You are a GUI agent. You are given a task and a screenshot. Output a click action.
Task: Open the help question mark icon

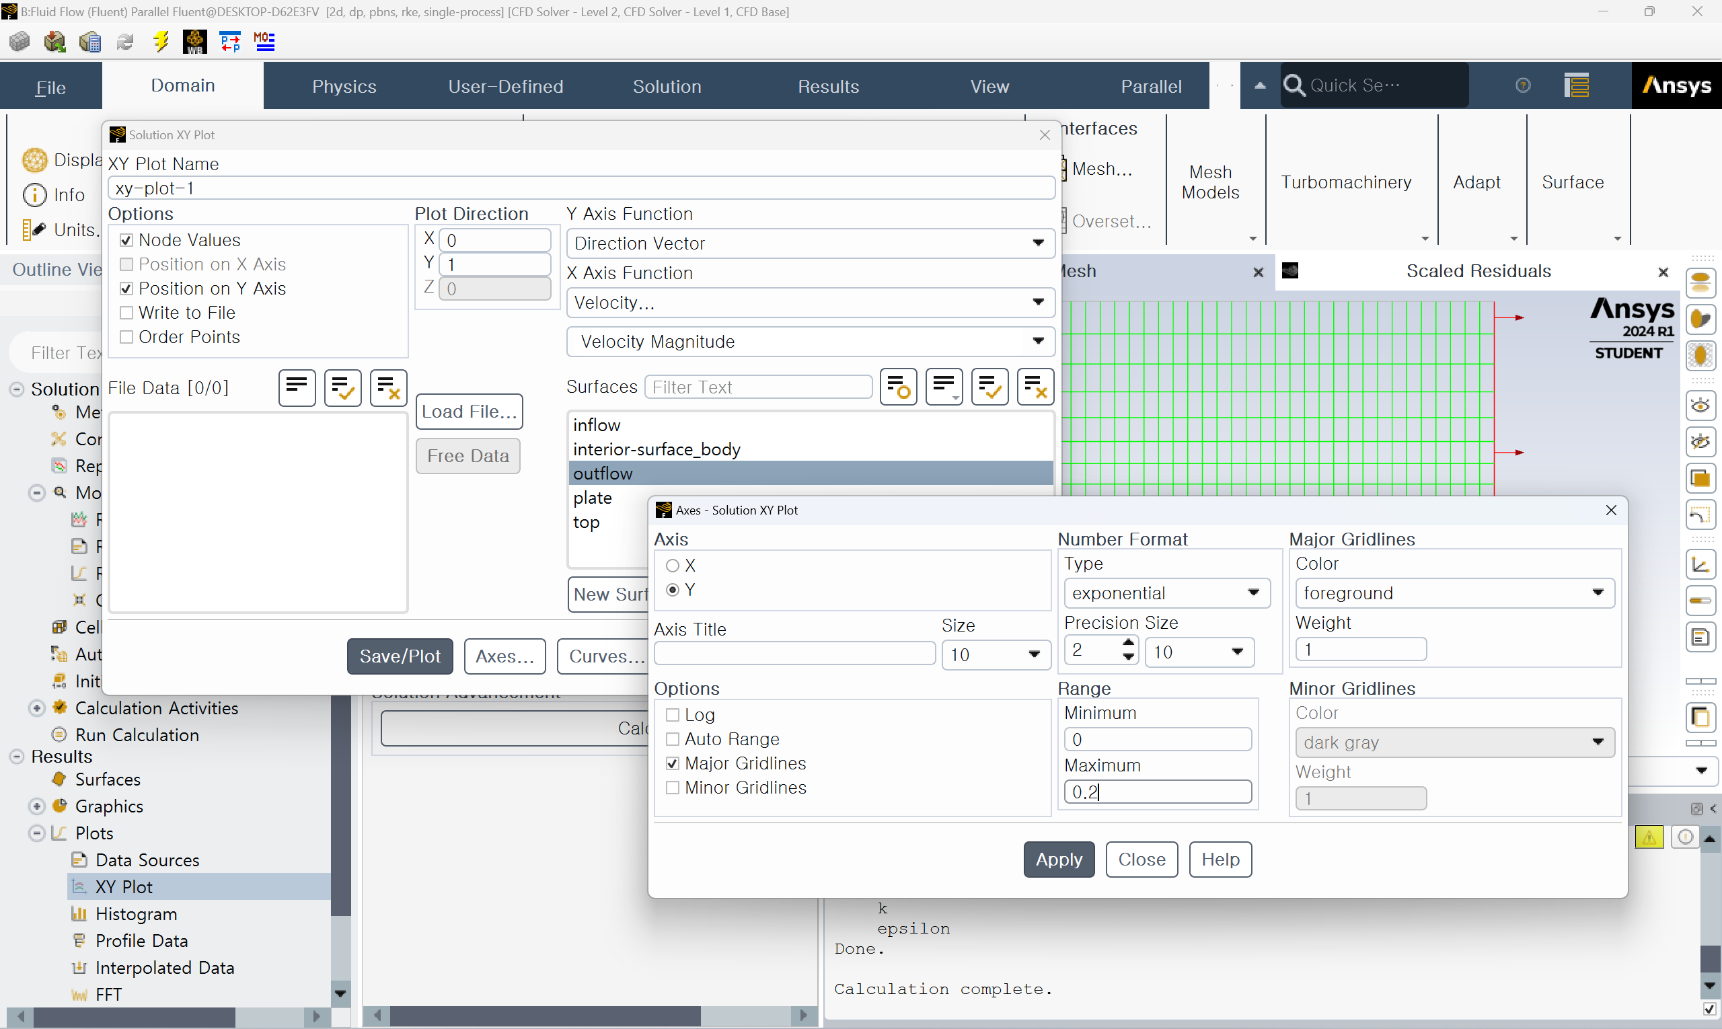(x=1523, y=85)
